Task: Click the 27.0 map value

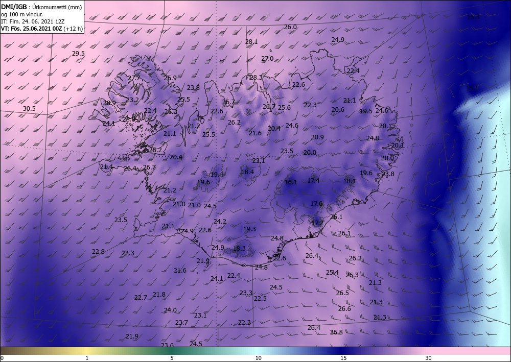Action: pos(267,59)
